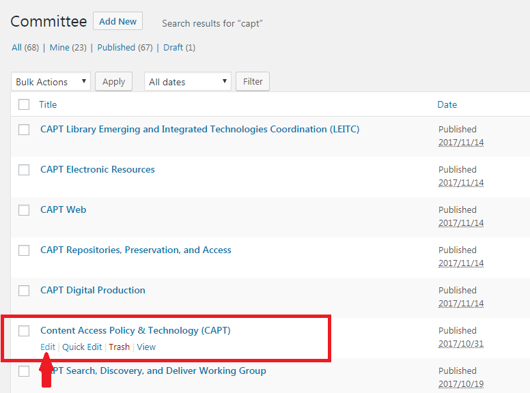
Task: Show All committees filter
Action: pos(17,48)
